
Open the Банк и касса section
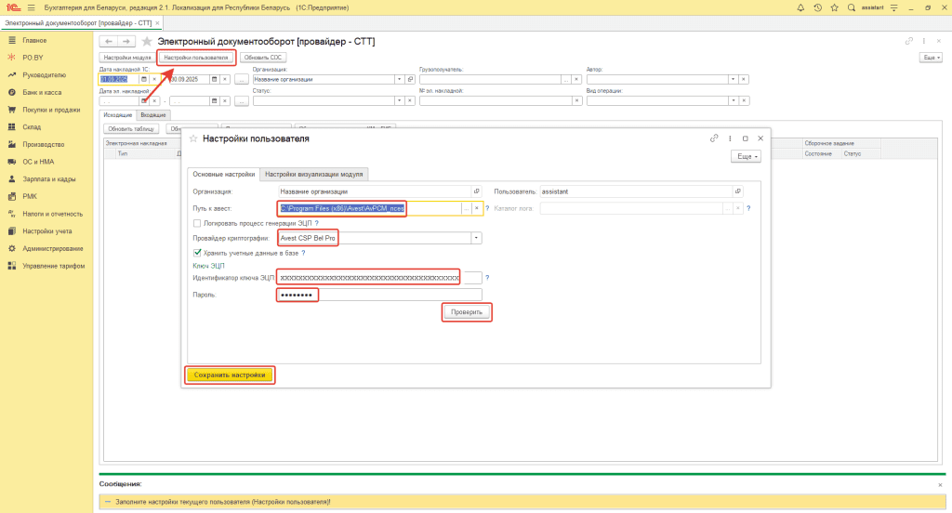(44, 92)
